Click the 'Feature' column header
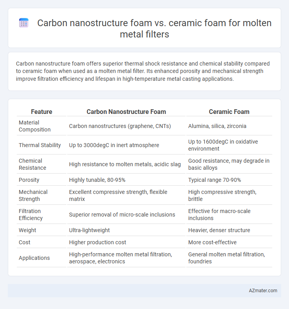This screenshot has height=309, width=289. click(41, 112)
